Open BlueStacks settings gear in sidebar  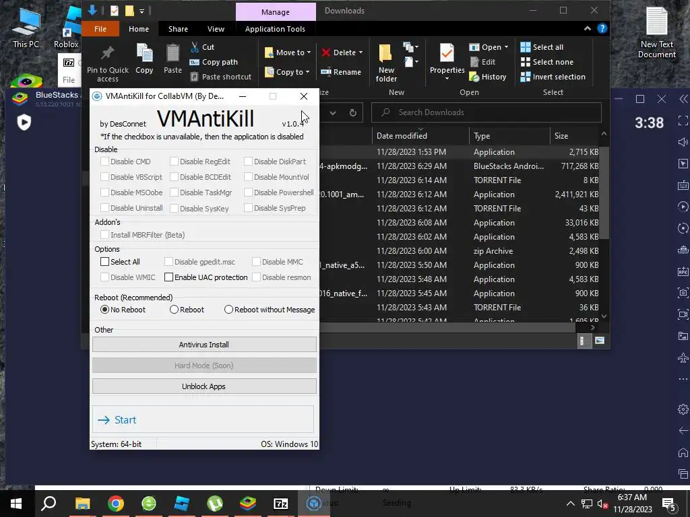tap(683, 409)
